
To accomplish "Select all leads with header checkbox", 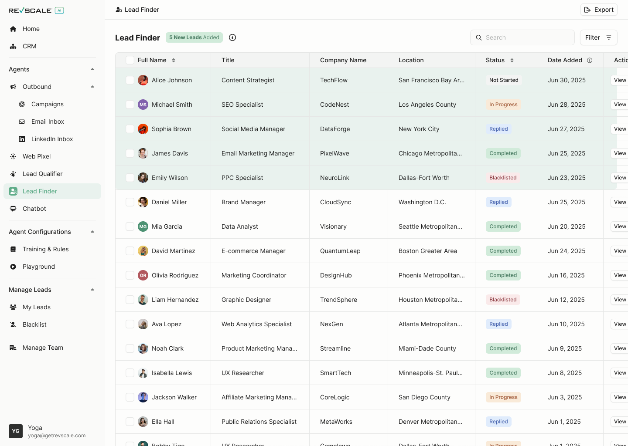I will (x=130, y=60).
